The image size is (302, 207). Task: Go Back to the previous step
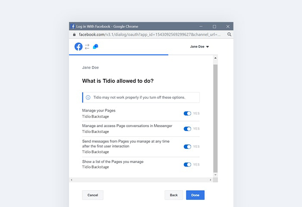pos(174,195)
